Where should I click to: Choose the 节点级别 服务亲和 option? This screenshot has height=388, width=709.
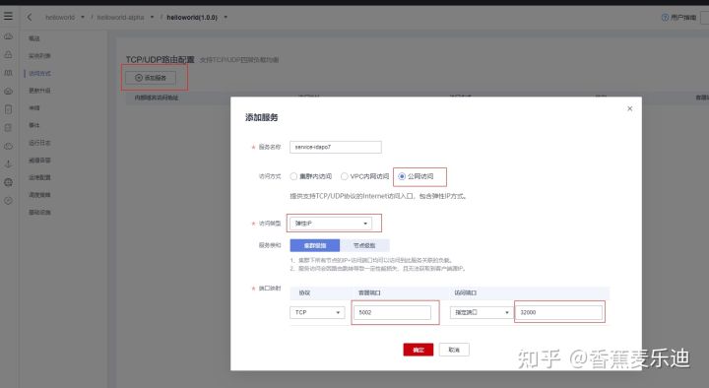[364, 245]
